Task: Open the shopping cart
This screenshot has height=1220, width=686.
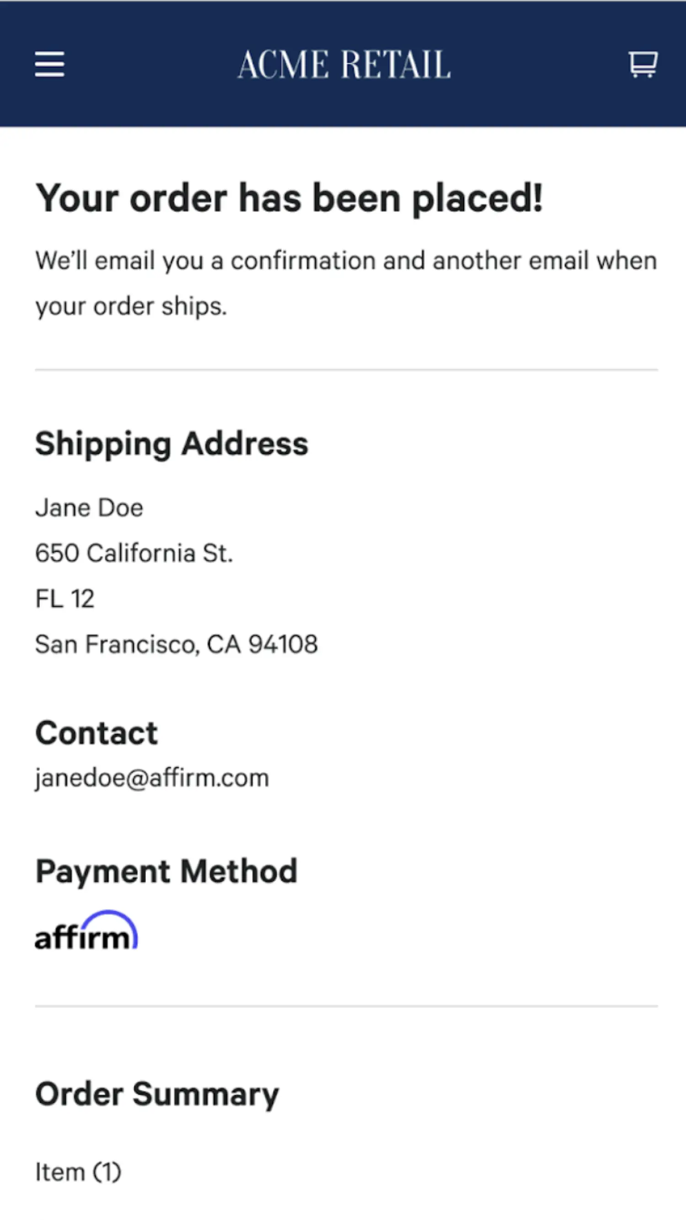Action: pyautogui.click(x=643, y=64)
